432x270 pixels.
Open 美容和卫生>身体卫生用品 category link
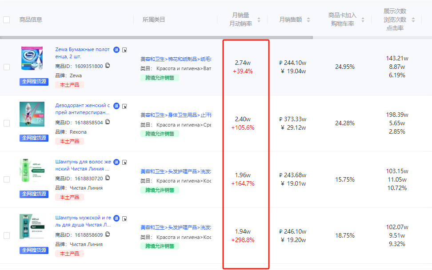(176, 115)
